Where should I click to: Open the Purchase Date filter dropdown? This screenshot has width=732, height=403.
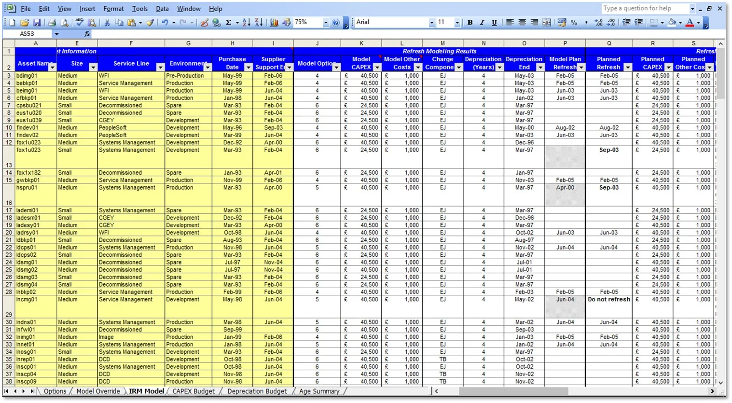point(248,67)
